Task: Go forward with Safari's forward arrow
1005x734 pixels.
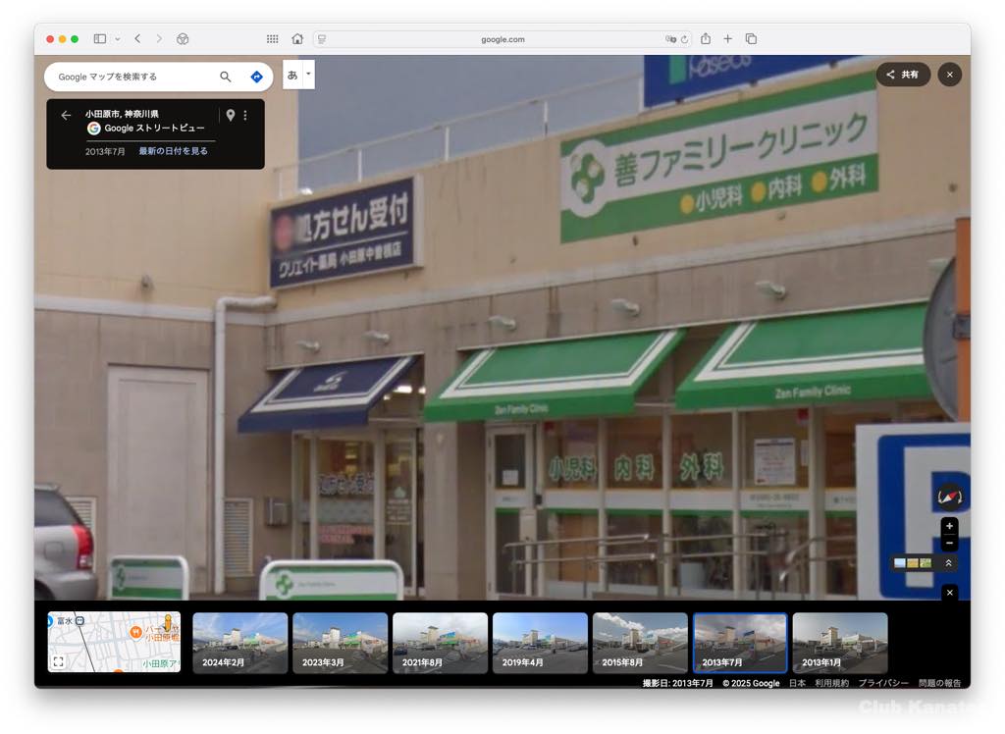Action: point(159,39)
